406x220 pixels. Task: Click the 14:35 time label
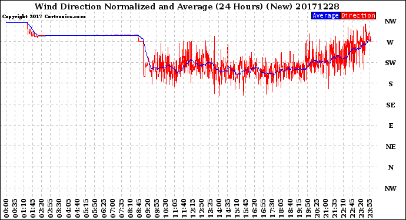click(x=228, y=208)
